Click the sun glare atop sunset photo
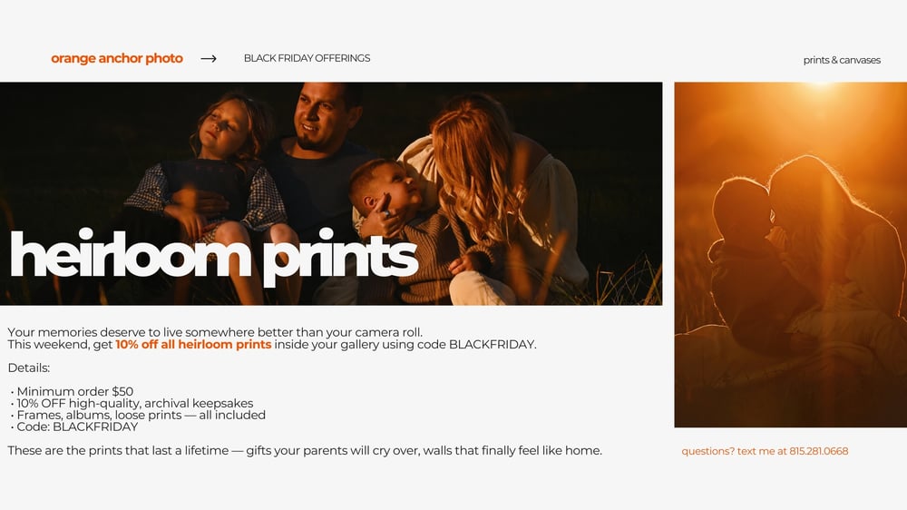Viewport: 907px width, 510px height. point(820,87)
